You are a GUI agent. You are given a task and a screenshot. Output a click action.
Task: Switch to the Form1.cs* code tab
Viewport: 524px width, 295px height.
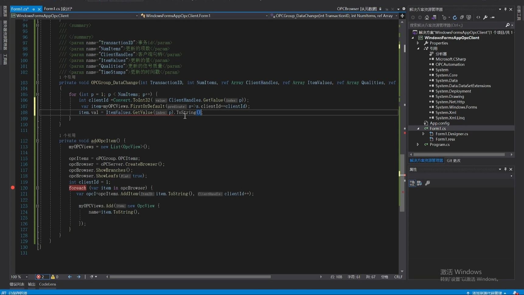pos(20,9)
